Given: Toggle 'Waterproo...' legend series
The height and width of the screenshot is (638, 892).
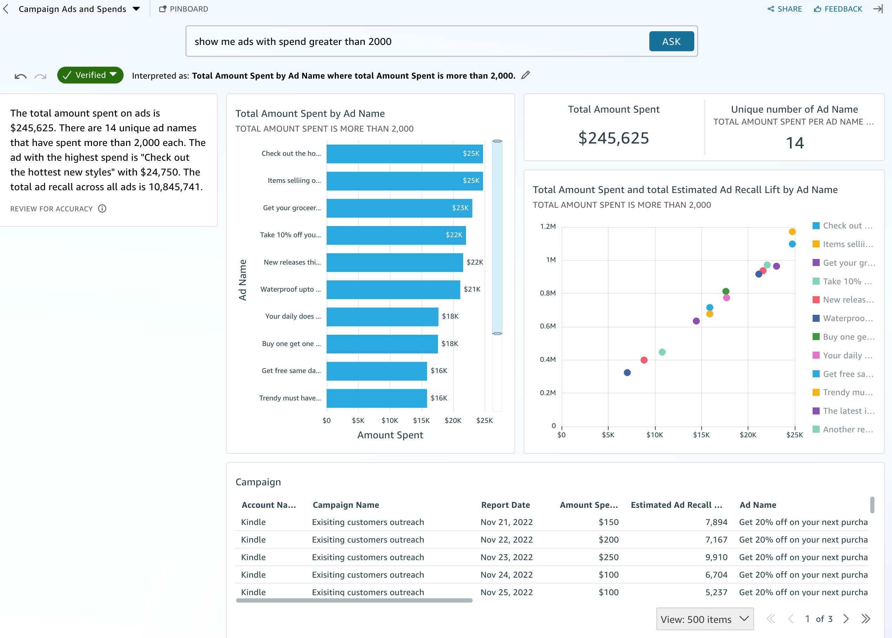Looking at the screenshot, I should point(843,318).
